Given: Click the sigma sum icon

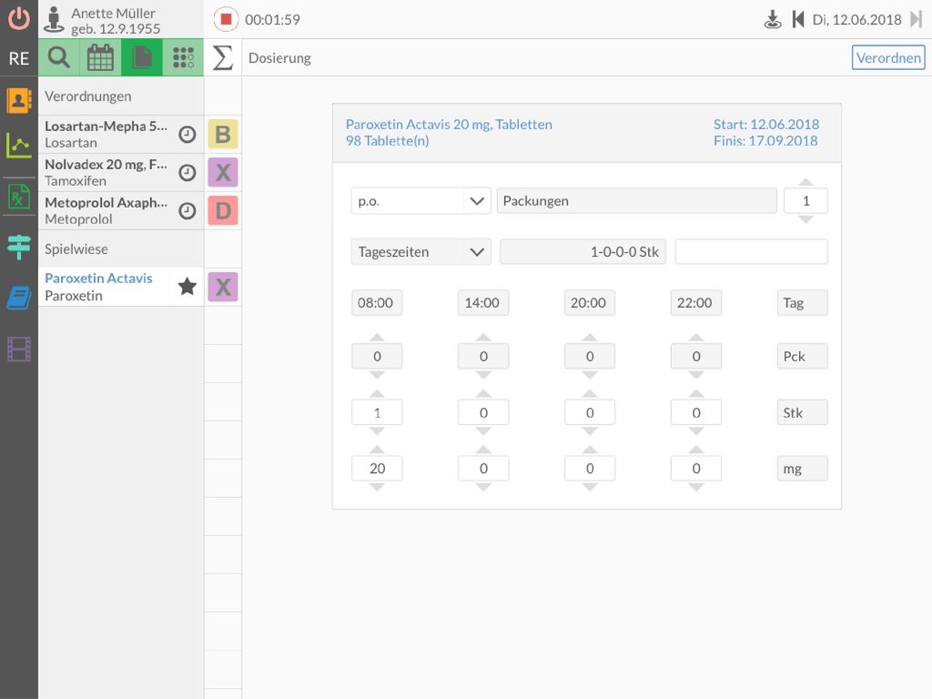Looking at the screenshot, I should 222,57.
